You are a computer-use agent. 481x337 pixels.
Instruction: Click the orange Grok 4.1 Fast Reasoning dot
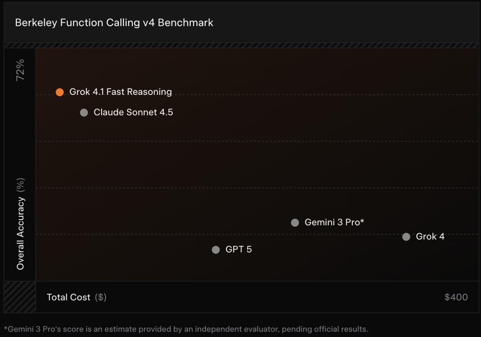coord(60,92)
